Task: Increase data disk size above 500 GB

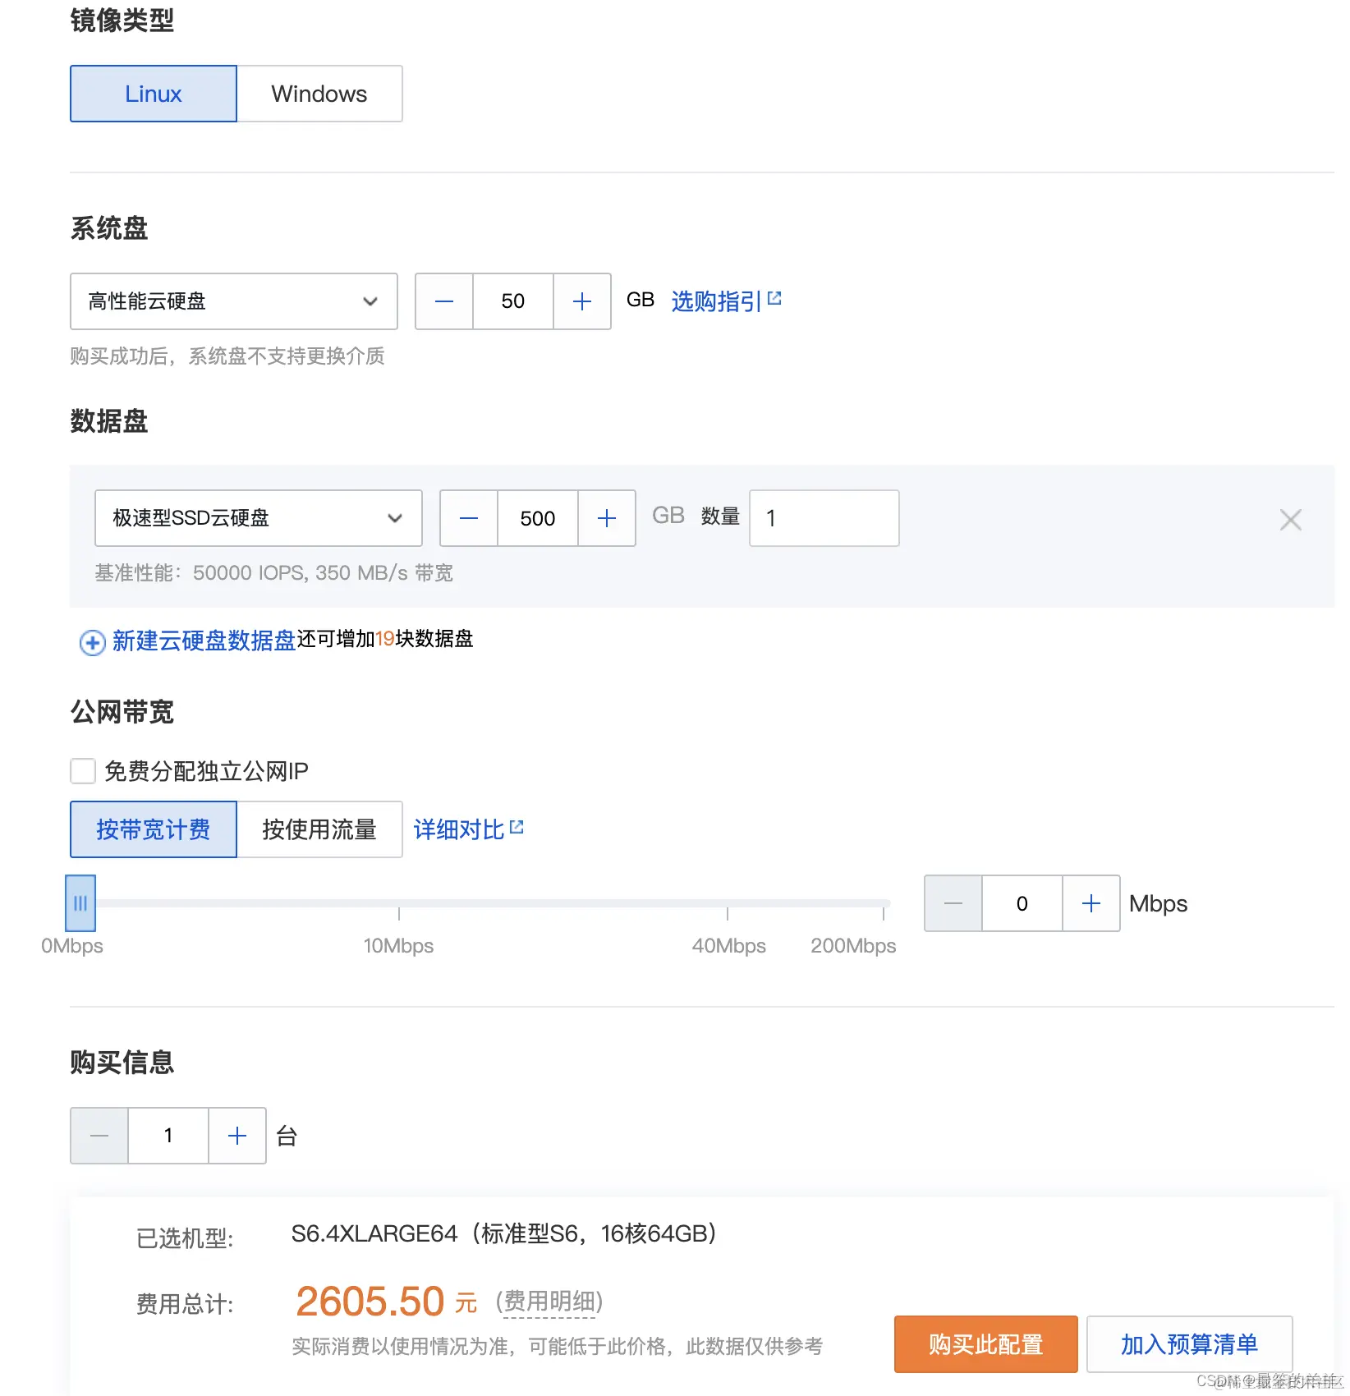Action: click(x=607, y=518)
